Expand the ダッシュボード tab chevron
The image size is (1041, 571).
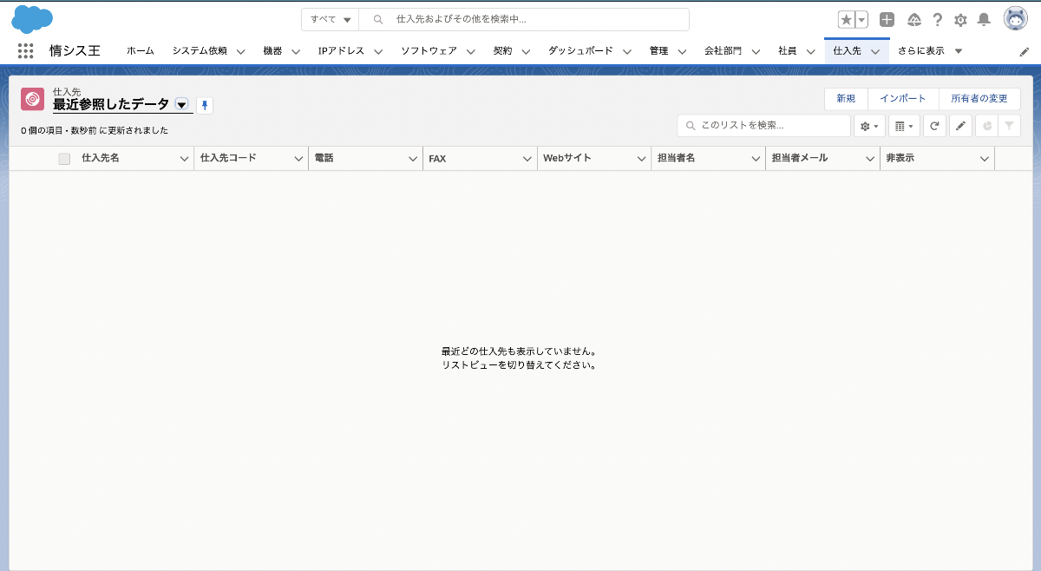[x=626, y=51]
